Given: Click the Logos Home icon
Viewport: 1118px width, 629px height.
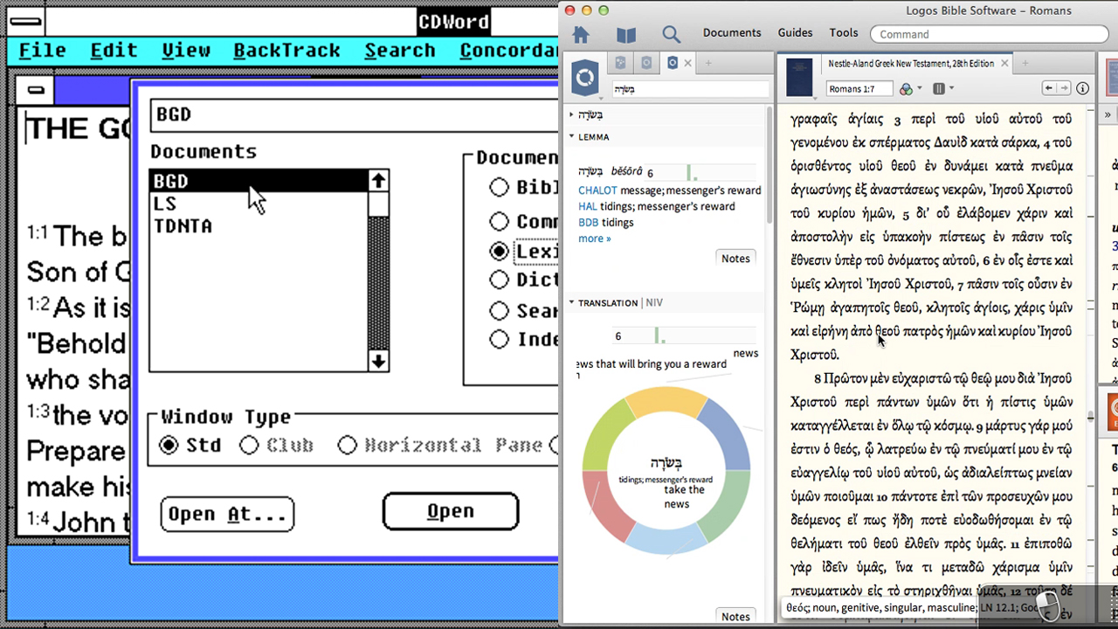Looking at the screenshot, I should (x=581, y=35).
